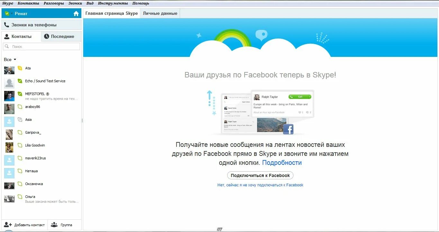Open the Инструменты menu
The image size is (439, 232).
[x=113, y=3]
